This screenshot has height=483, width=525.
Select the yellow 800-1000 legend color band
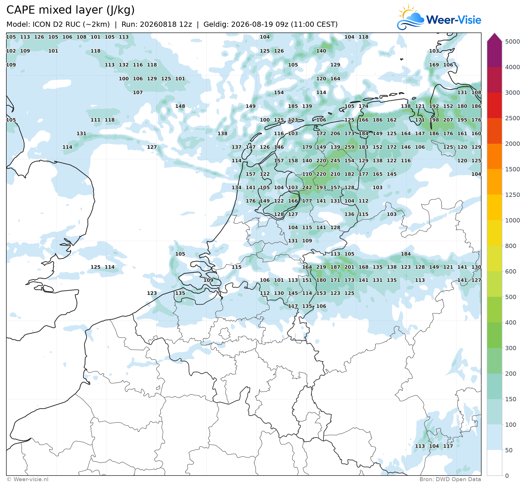(x=494, y=233)
